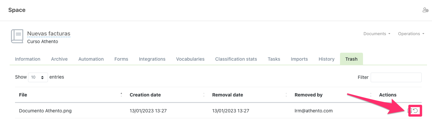Sort entries by Removal date
Image resolution: width=432 pixels, height=121 pixels.
[x=228, y=95]
